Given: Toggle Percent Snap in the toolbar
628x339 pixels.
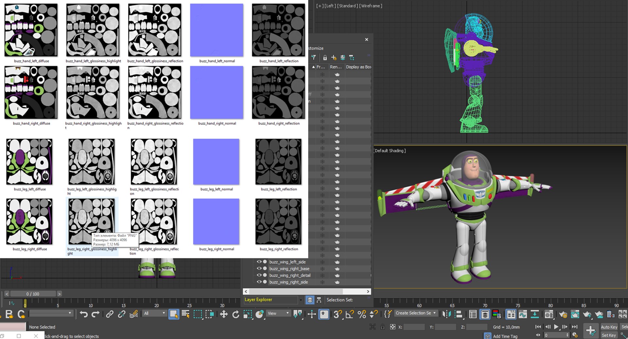Looking at the screenshot, I should (362, 314).
